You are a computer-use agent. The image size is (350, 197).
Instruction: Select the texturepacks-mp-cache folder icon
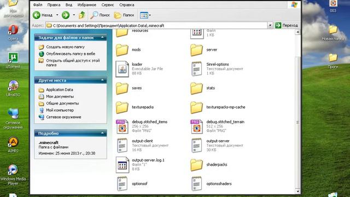pyautogui.click(x=196, y=107)
